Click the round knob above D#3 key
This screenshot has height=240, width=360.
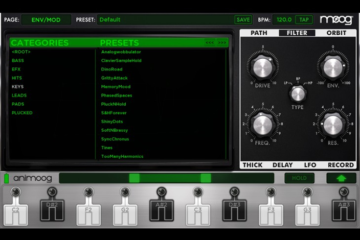pos(234,191)
